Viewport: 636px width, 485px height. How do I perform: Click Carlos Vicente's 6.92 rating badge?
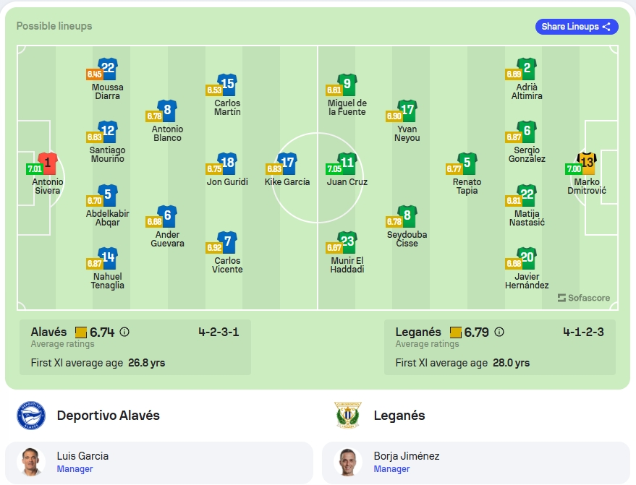214,248
